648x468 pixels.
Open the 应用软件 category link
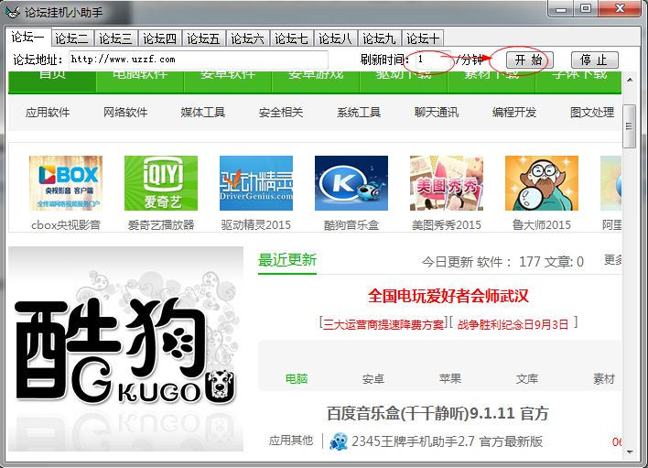pyautogui.click(x=48, y=112)
